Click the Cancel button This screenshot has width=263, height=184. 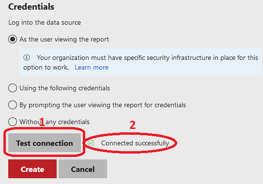[x=83, y=169]
